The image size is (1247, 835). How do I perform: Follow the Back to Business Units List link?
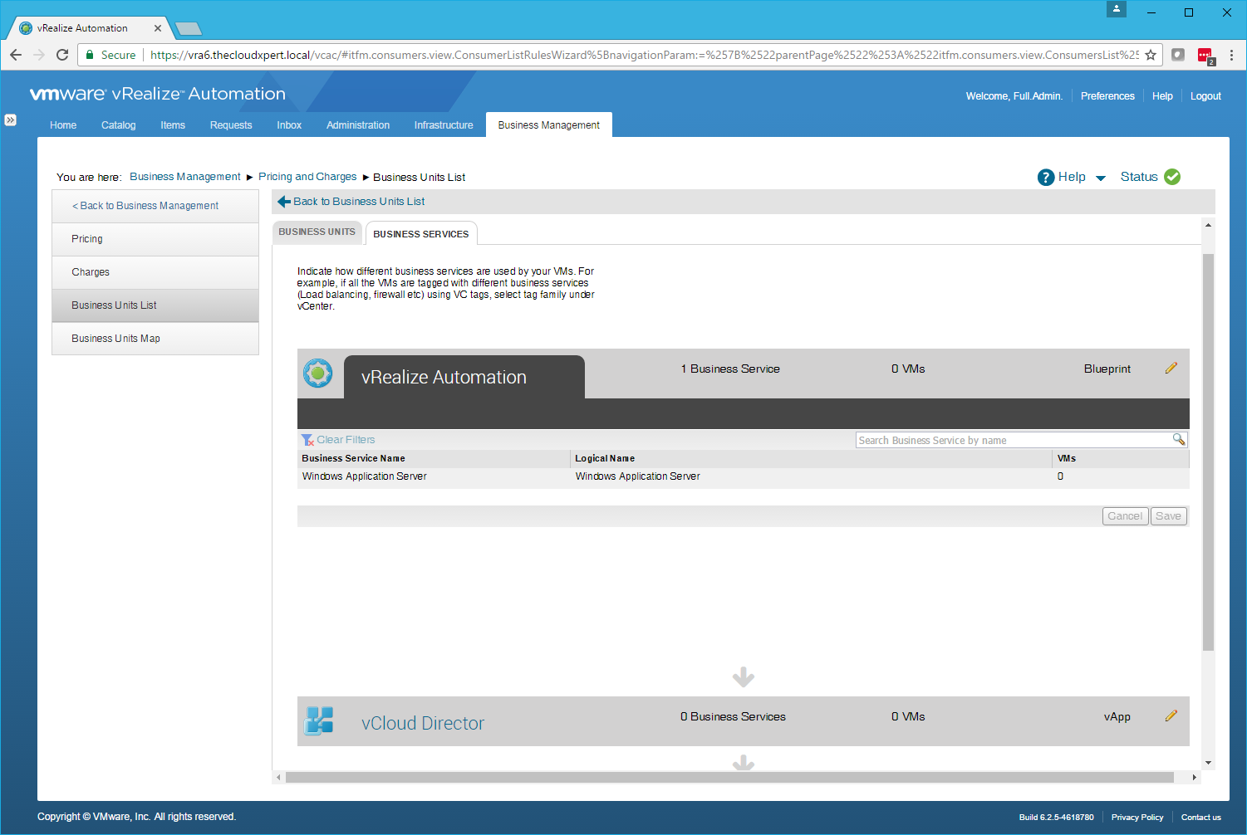pyautogui.click(x=358, y=202)
